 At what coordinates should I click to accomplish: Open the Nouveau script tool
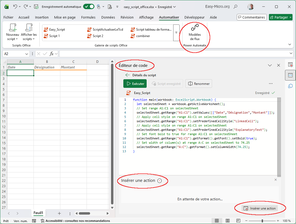click(12, 32)
